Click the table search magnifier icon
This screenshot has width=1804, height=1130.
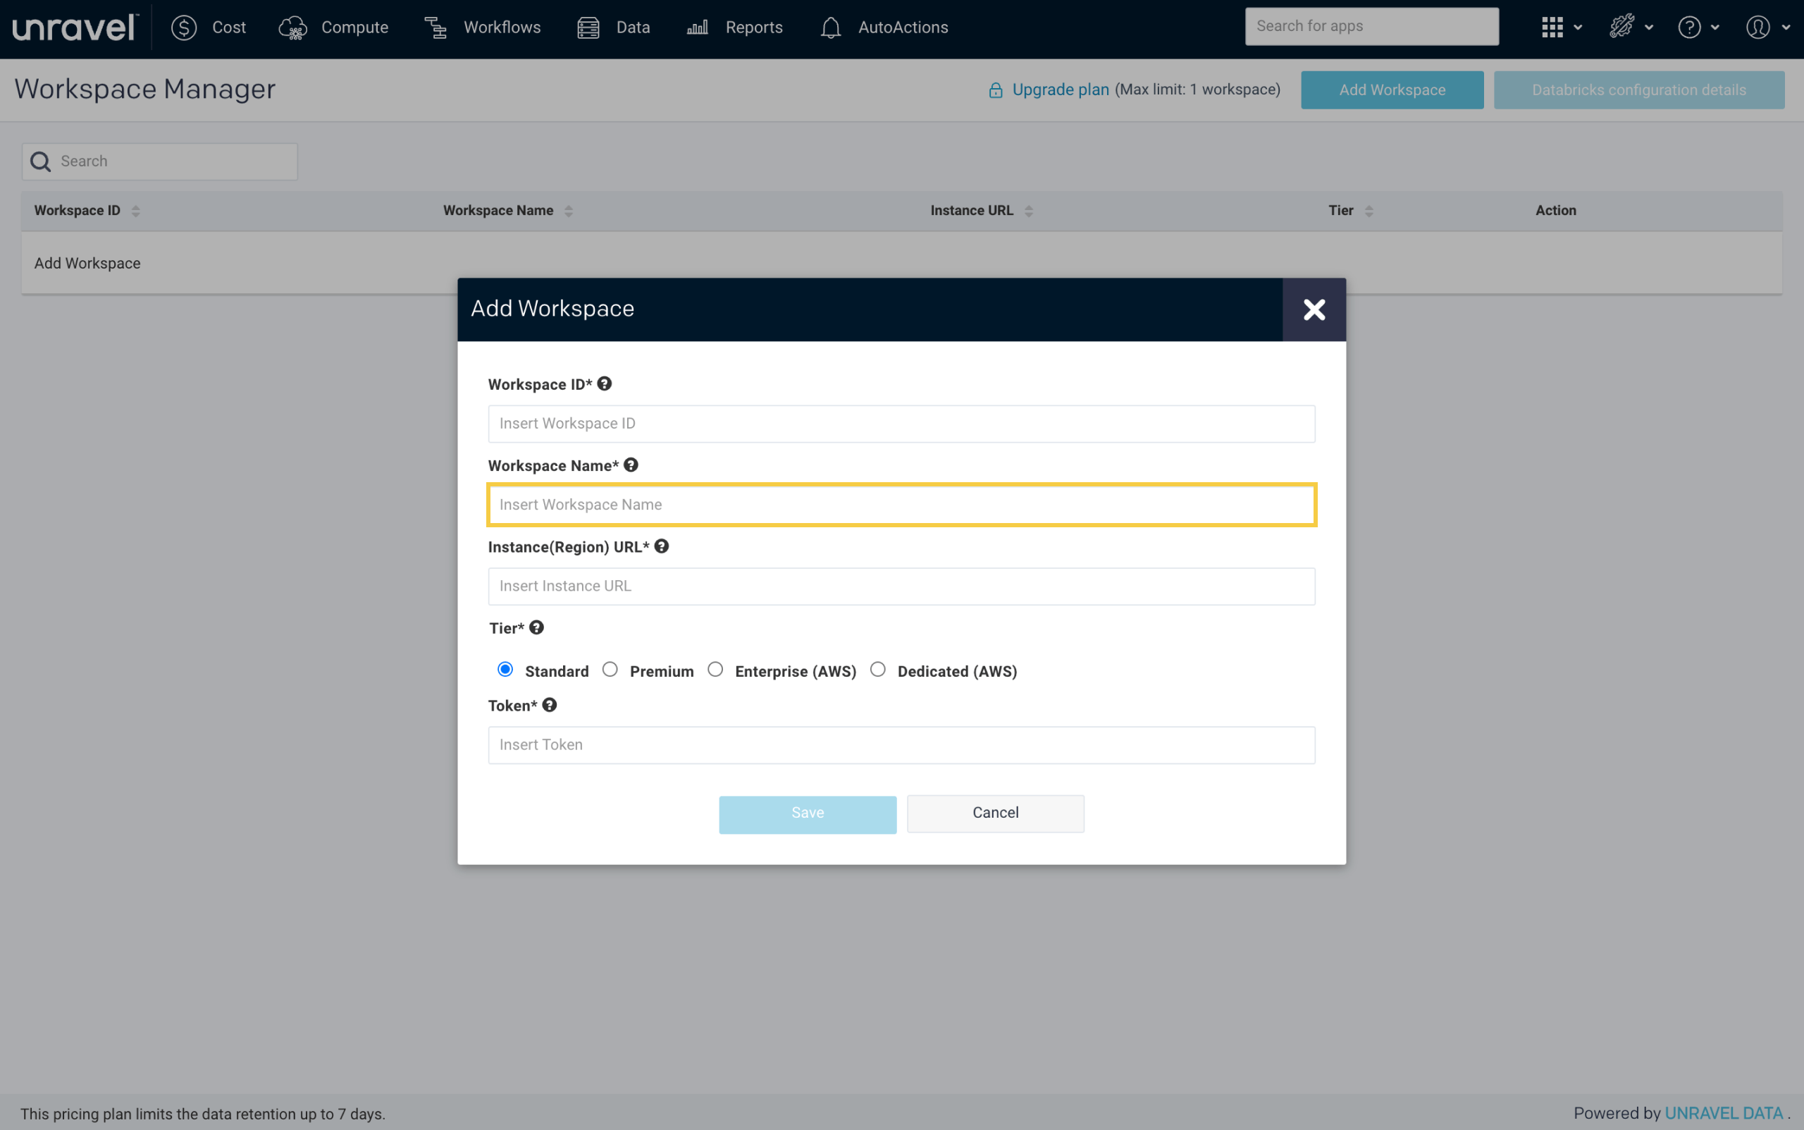(x=40, y=161)
